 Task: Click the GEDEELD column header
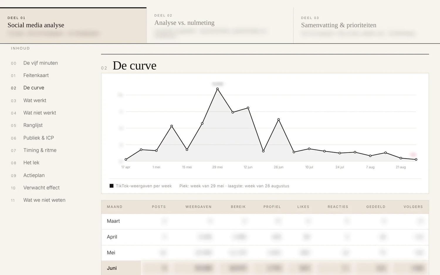(376, 207)
